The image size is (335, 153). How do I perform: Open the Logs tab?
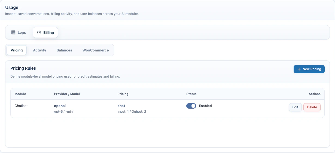(x=19, y=32)
